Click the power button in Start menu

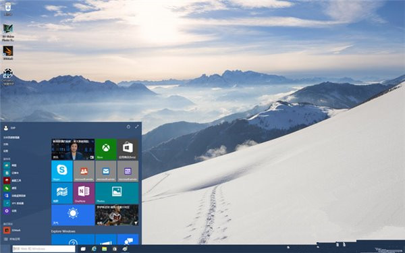[x=128, y=127]
